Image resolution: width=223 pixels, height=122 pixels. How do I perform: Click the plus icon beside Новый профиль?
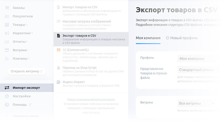(168, 38)
